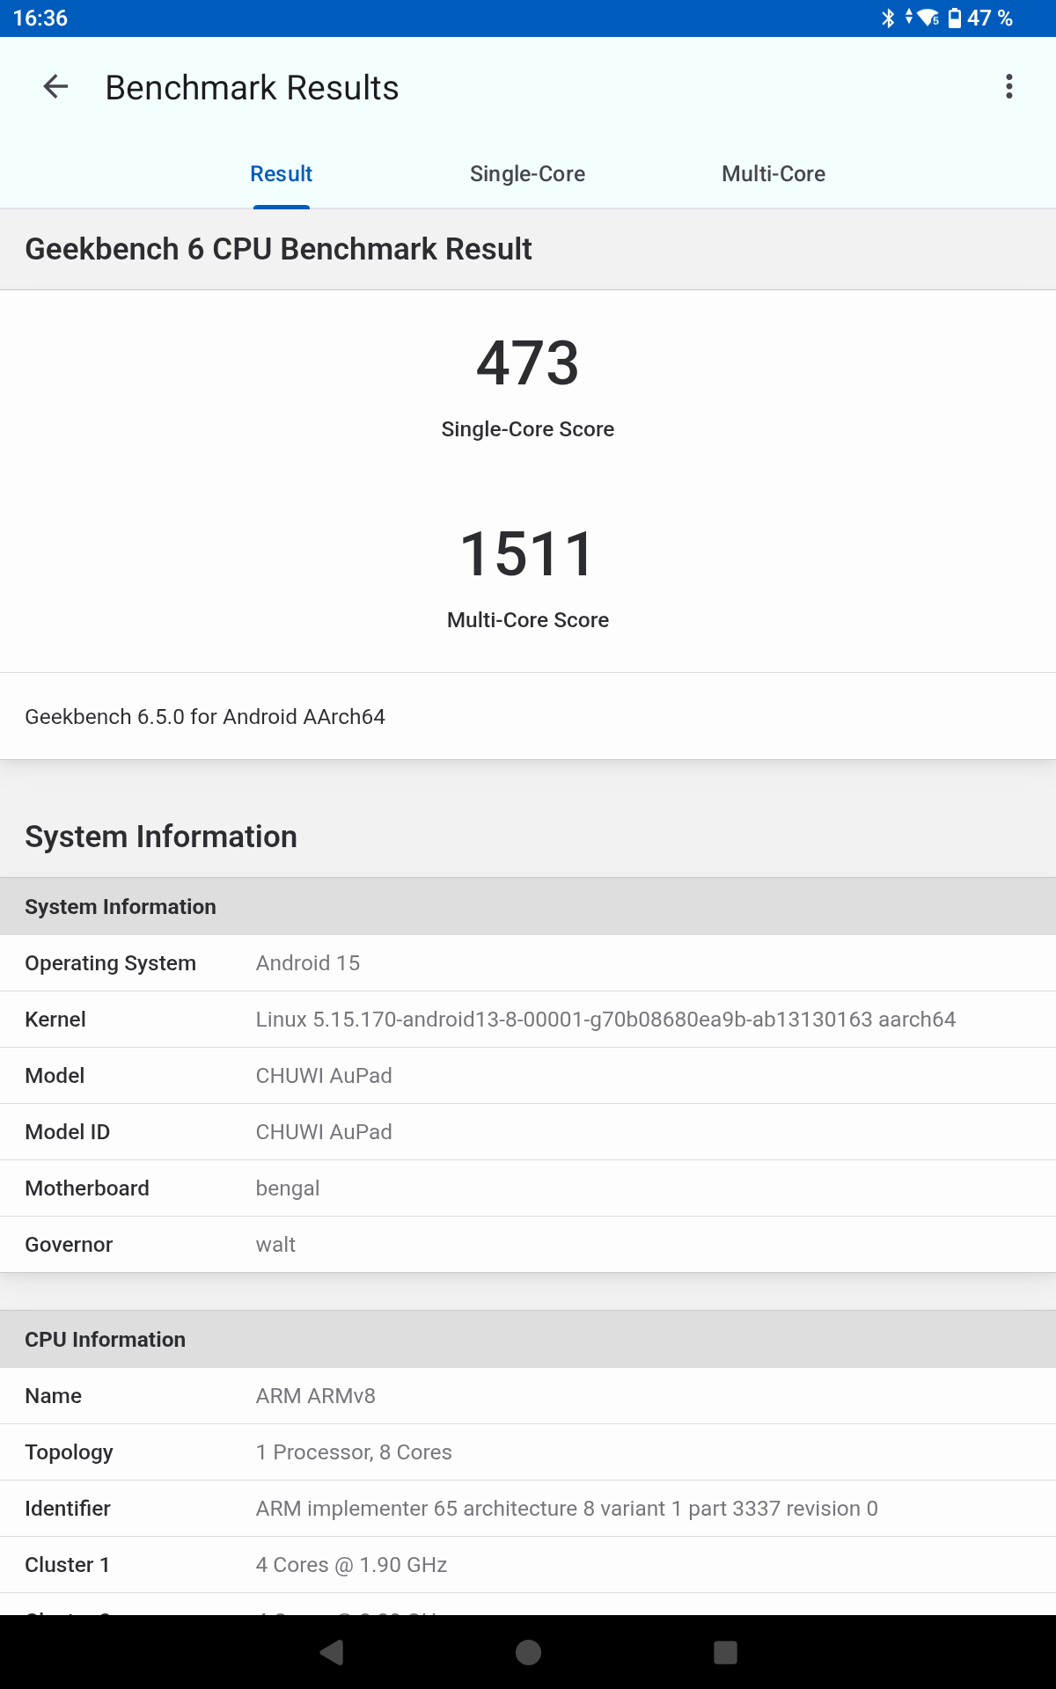Tap the Cluster 1 cores row

tap(528, 1565)
